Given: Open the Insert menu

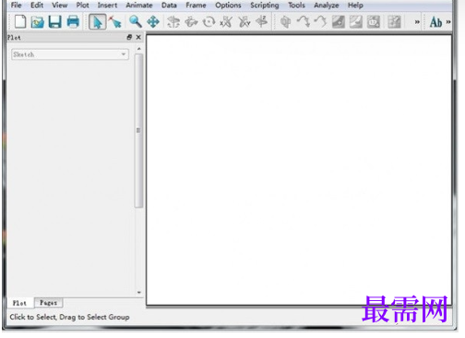Looking at the screenshot, I should 107,6.
